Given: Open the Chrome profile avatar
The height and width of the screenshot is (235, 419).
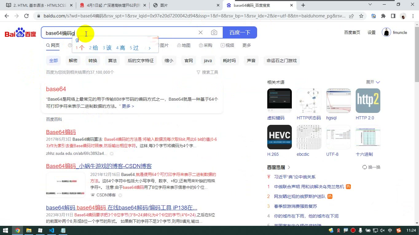Looking at the screenshot, I should coord(403,16).
